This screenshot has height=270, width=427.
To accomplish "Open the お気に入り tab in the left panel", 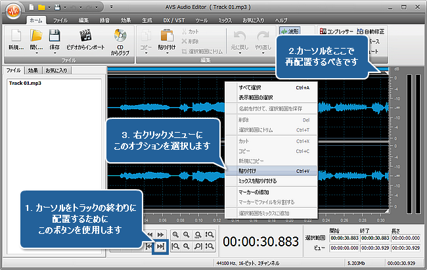I will click(x=57, y=70).
